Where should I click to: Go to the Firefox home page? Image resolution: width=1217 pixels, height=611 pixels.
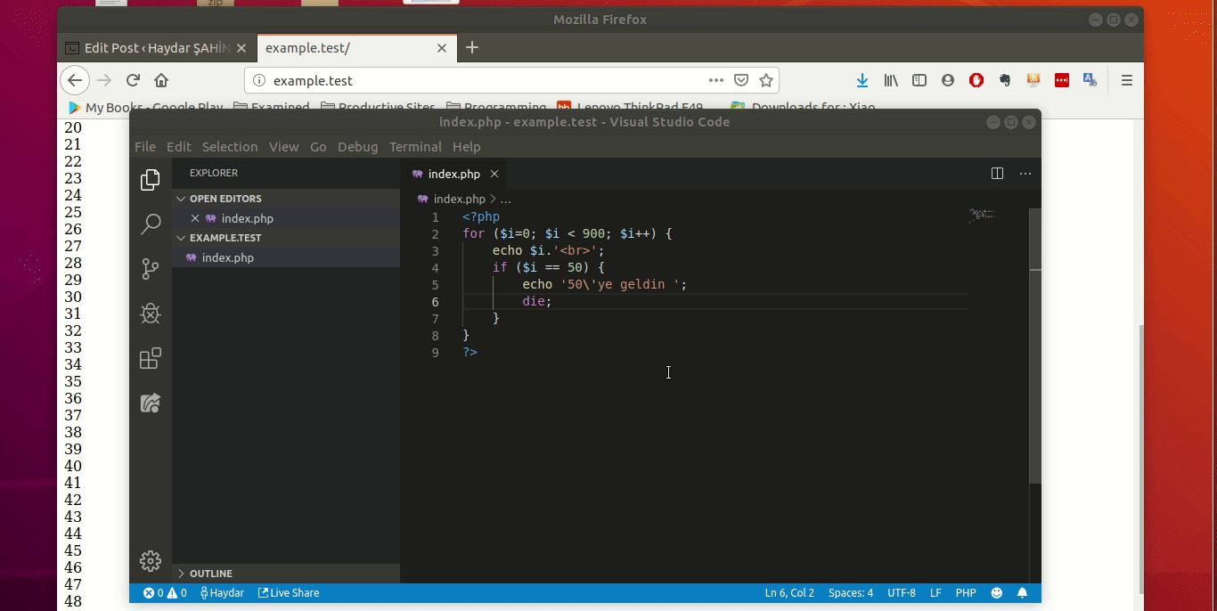pyautogui.click(x=161, y=80)
